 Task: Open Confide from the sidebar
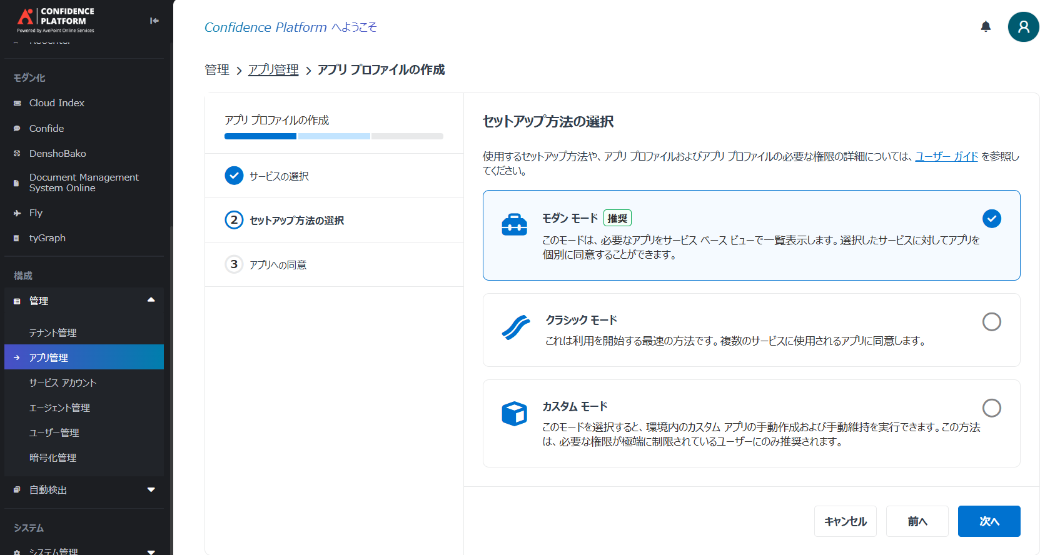[x=47, y=129]
